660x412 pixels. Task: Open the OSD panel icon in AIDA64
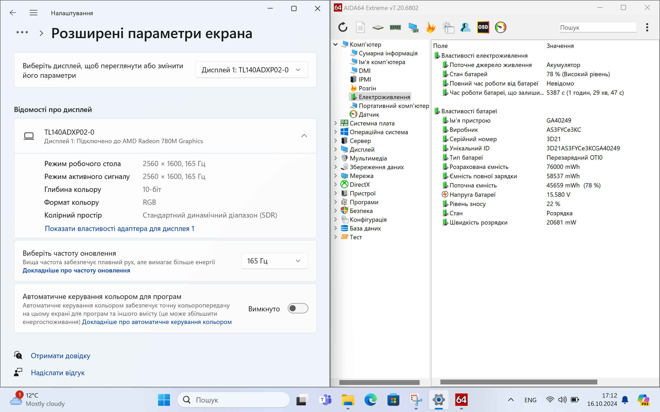coord(483,27)
